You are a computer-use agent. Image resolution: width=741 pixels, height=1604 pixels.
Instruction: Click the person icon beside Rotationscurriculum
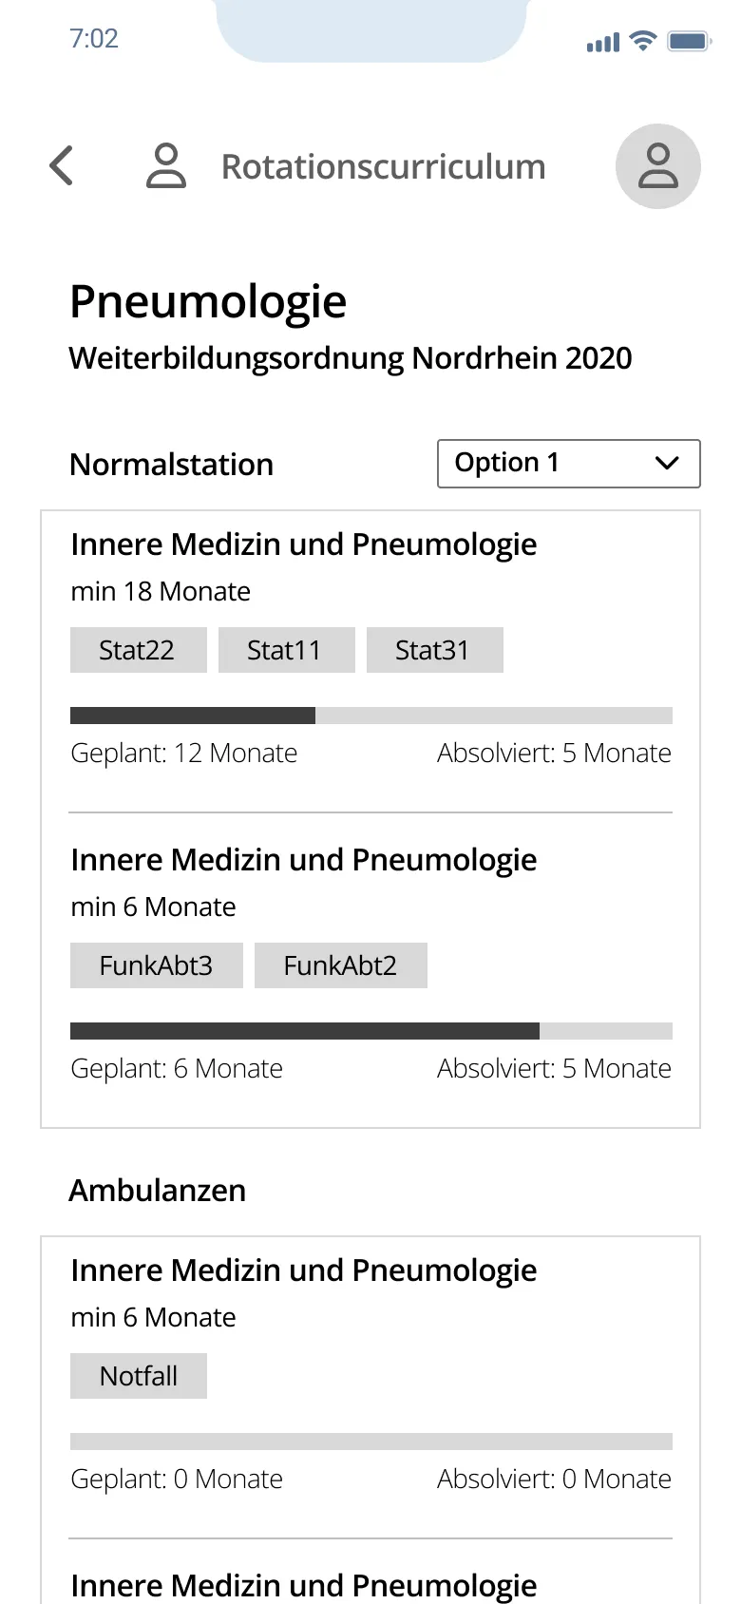pyautogui.click(x=166, y=166)
